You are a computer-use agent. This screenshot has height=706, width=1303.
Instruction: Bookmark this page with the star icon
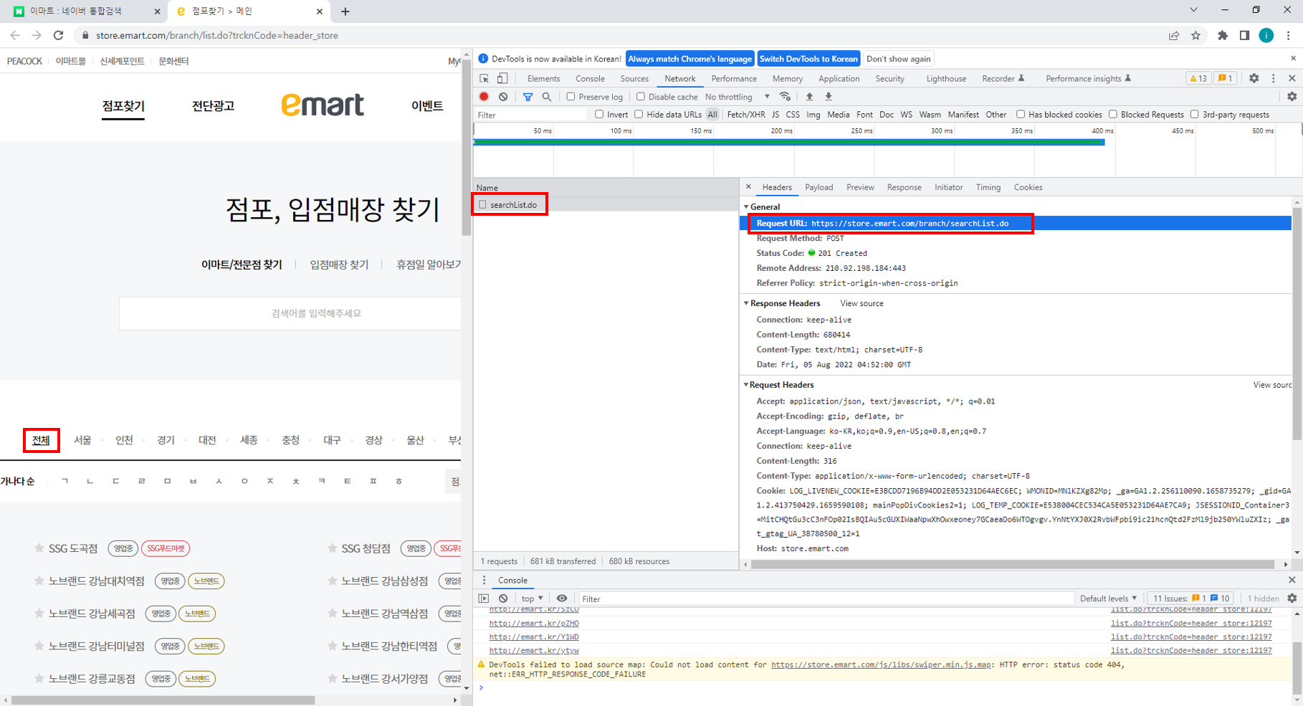click(x=1195, y=35)
